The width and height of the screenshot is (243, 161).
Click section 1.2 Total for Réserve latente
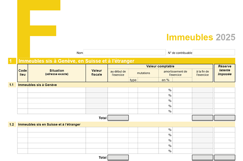(x=224, y=157)
